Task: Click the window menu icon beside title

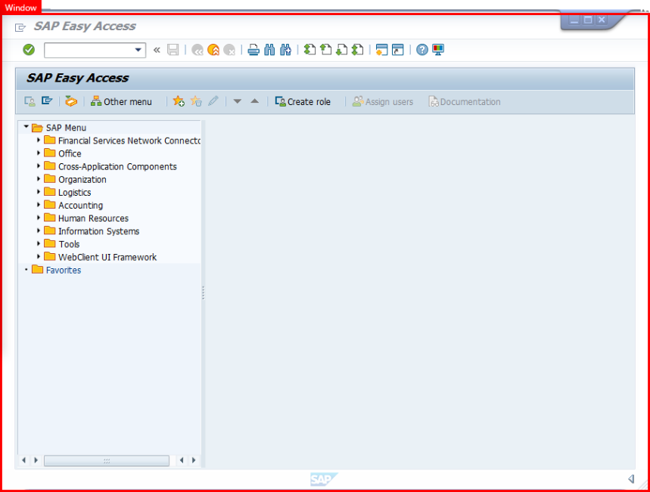Action: point(20,27)
